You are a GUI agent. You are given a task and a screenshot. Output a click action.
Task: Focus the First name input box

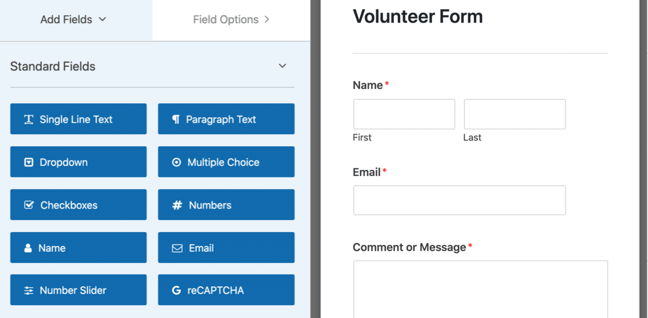[x=404, y=114]
